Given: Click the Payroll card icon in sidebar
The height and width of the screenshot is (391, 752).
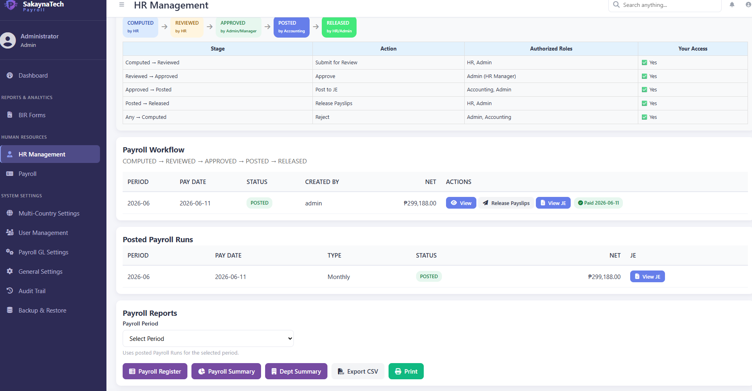Looking at the screenshot, I should [10, 173].
